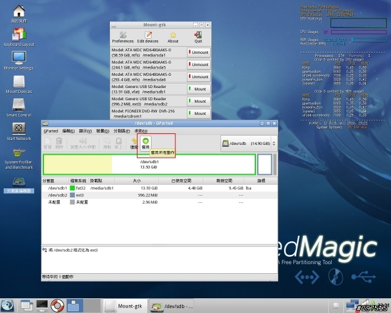
Task: Click the Quit icon in Mount-gtk
Action: tap(198, 35)
